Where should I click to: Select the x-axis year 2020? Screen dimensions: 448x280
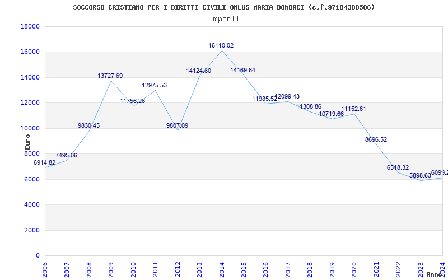[354, 269]
